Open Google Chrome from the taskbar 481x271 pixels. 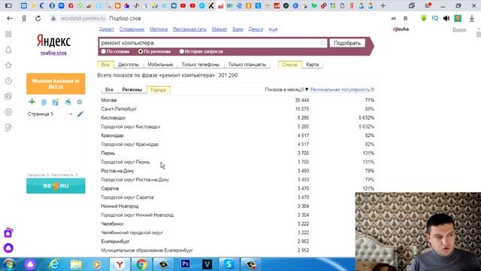tap(141, 264)
